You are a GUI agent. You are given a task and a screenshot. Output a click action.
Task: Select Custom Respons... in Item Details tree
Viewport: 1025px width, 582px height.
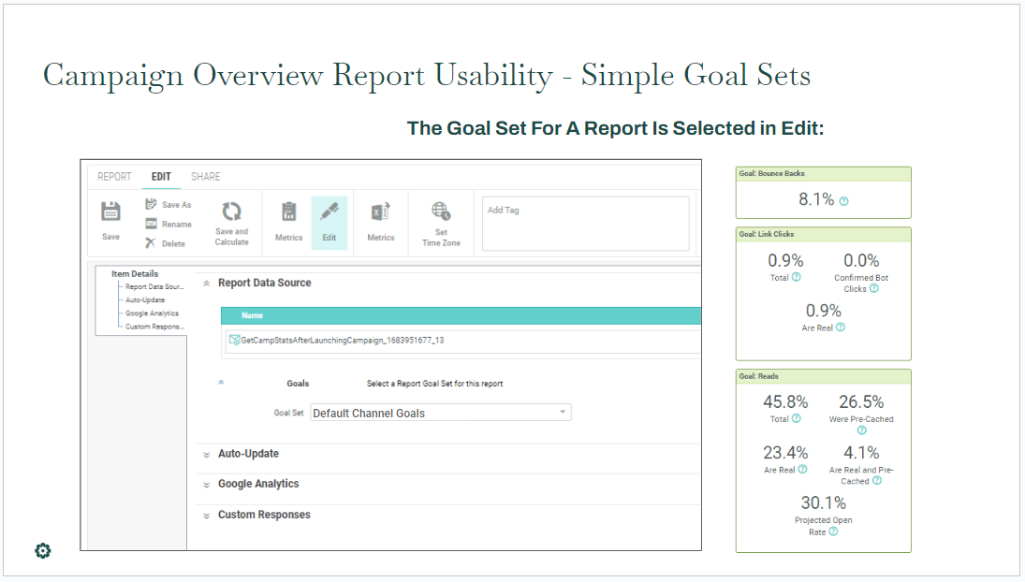click(x=154, y=327)
